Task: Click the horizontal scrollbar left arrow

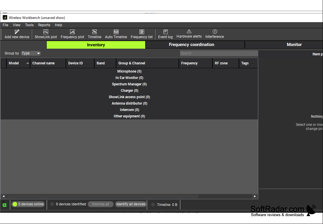Action: click(x=4, y=196)
